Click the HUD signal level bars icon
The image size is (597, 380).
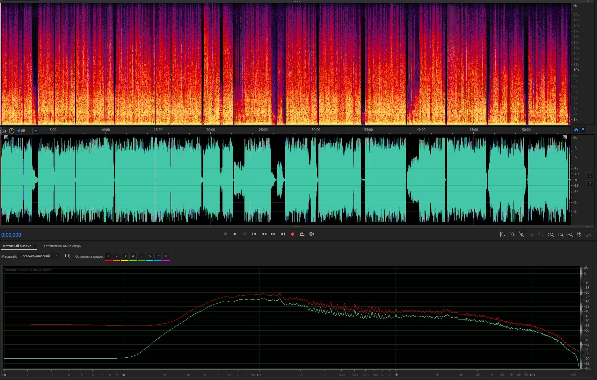[4, 131]
